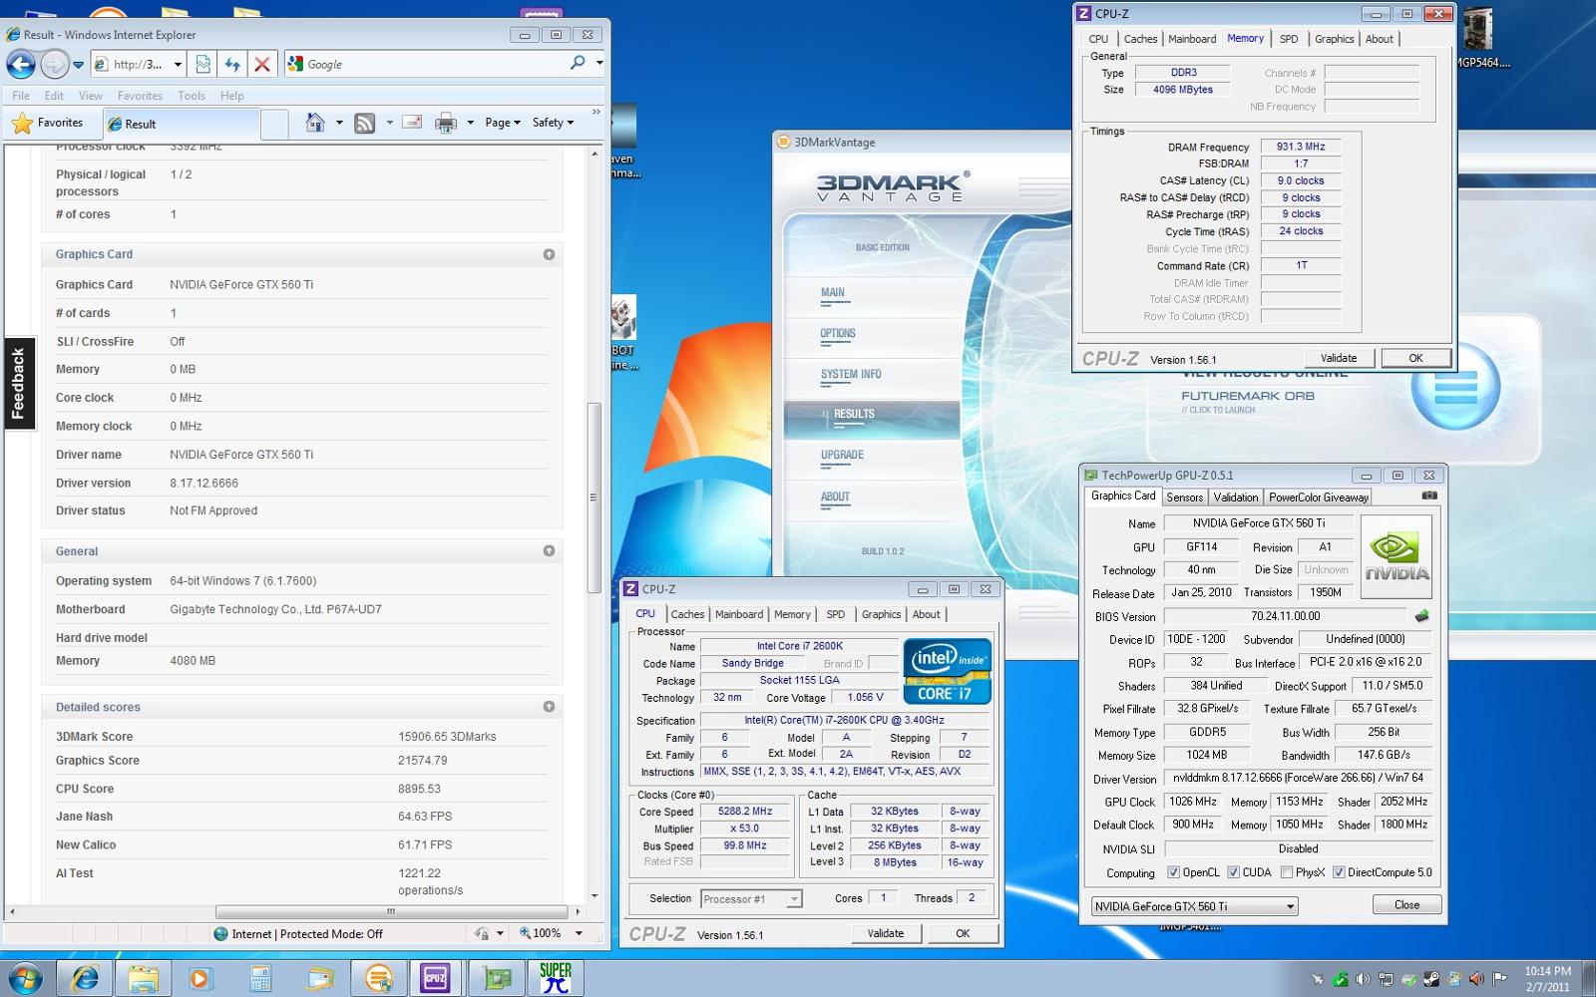Click the magnifier search icon in Google box

578,63
